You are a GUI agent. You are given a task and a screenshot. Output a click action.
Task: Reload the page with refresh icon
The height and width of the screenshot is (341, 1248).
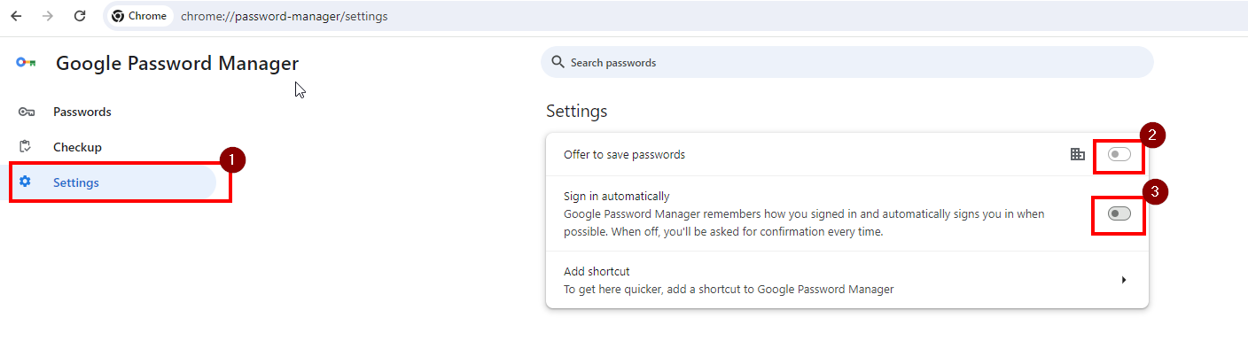(x=80, y=16)
